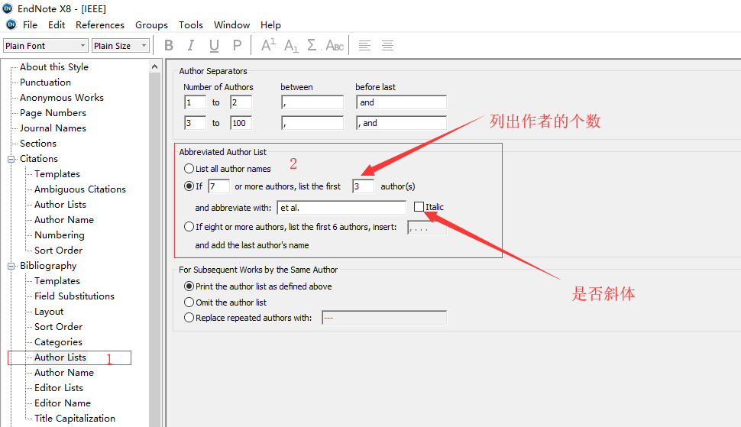Viewport: 741px width, 427px height.
Task: Click the 'abbreviate with' et al. field
Action: click(341, 207)
